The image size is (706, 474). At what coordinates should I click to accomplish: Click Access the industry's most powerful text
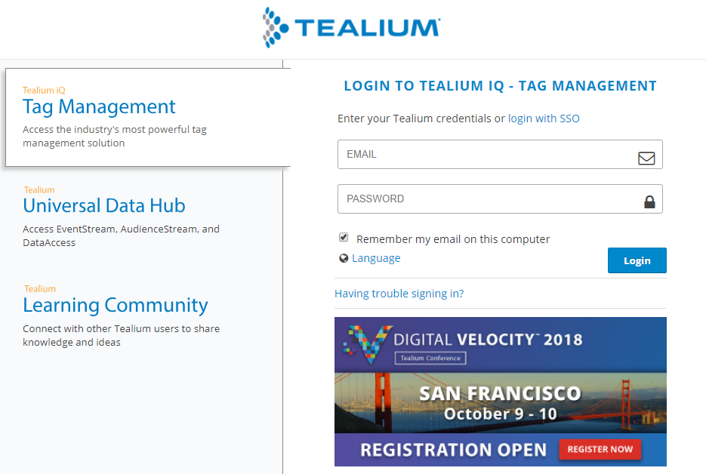(114, 136)
